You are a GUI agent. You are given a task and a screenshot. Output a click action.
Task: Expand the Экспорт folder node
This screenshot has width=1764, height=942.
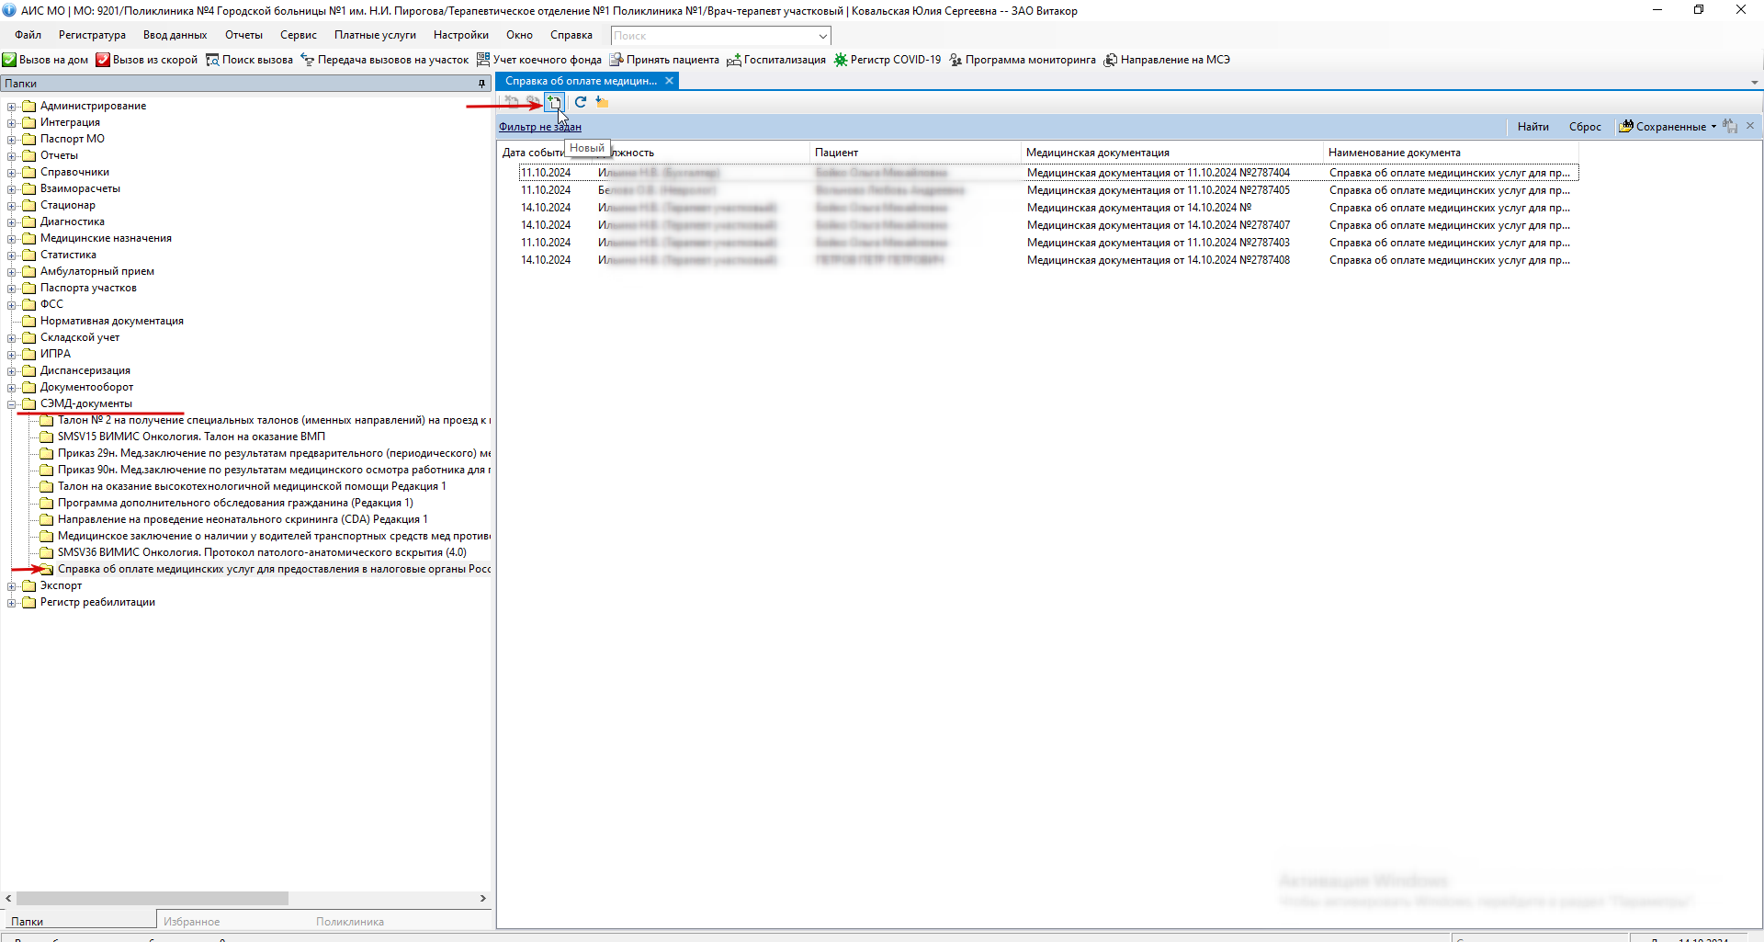tap(12, 586)
